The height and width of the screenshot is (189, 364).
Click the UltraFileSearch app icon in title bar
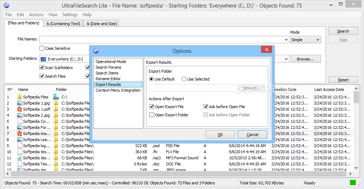[6, 5]
